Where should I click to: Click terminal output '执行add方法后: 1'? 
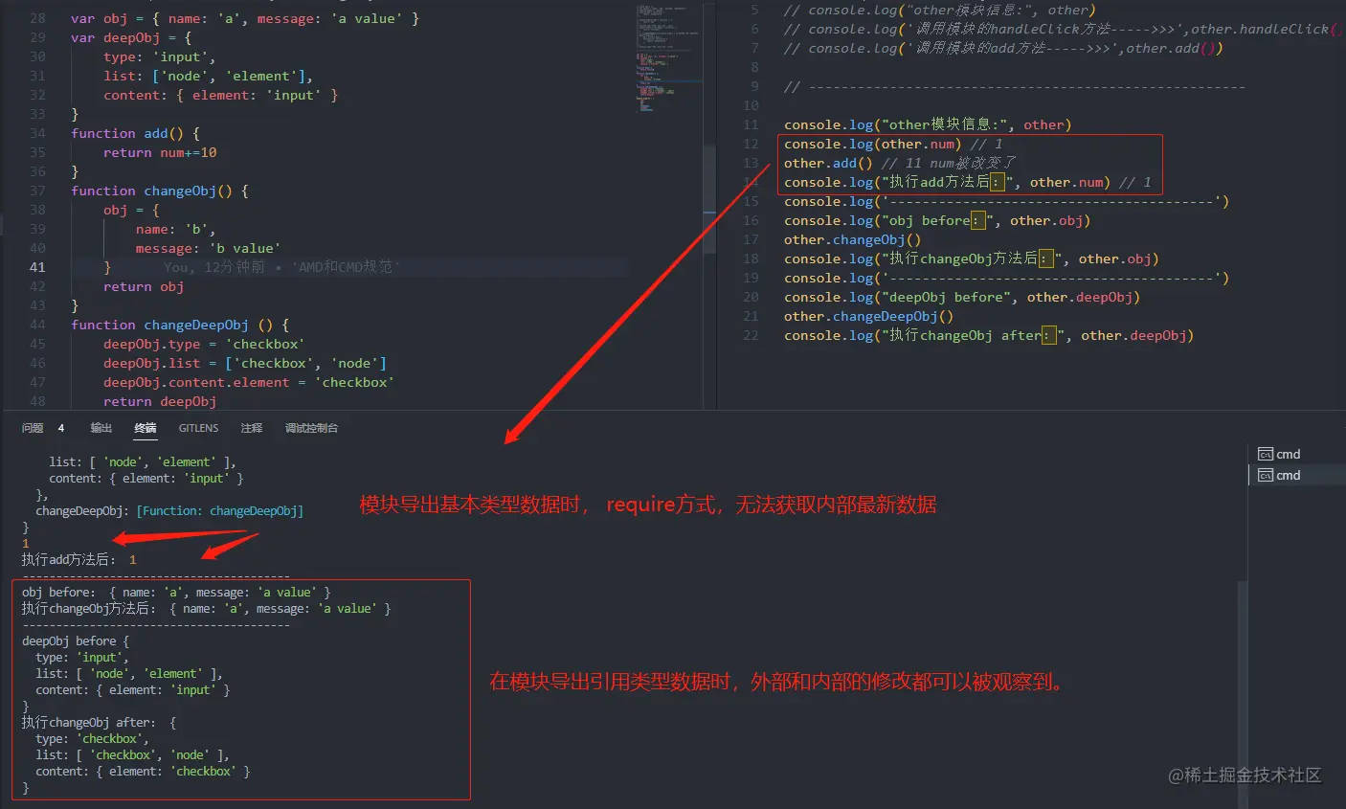tap(79, 559)
